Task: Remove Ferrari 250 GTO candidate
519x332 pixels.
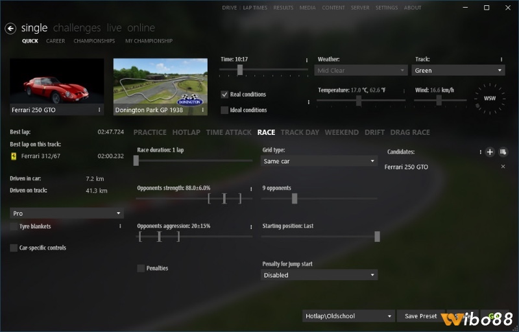Action: [x=503, y=167]
